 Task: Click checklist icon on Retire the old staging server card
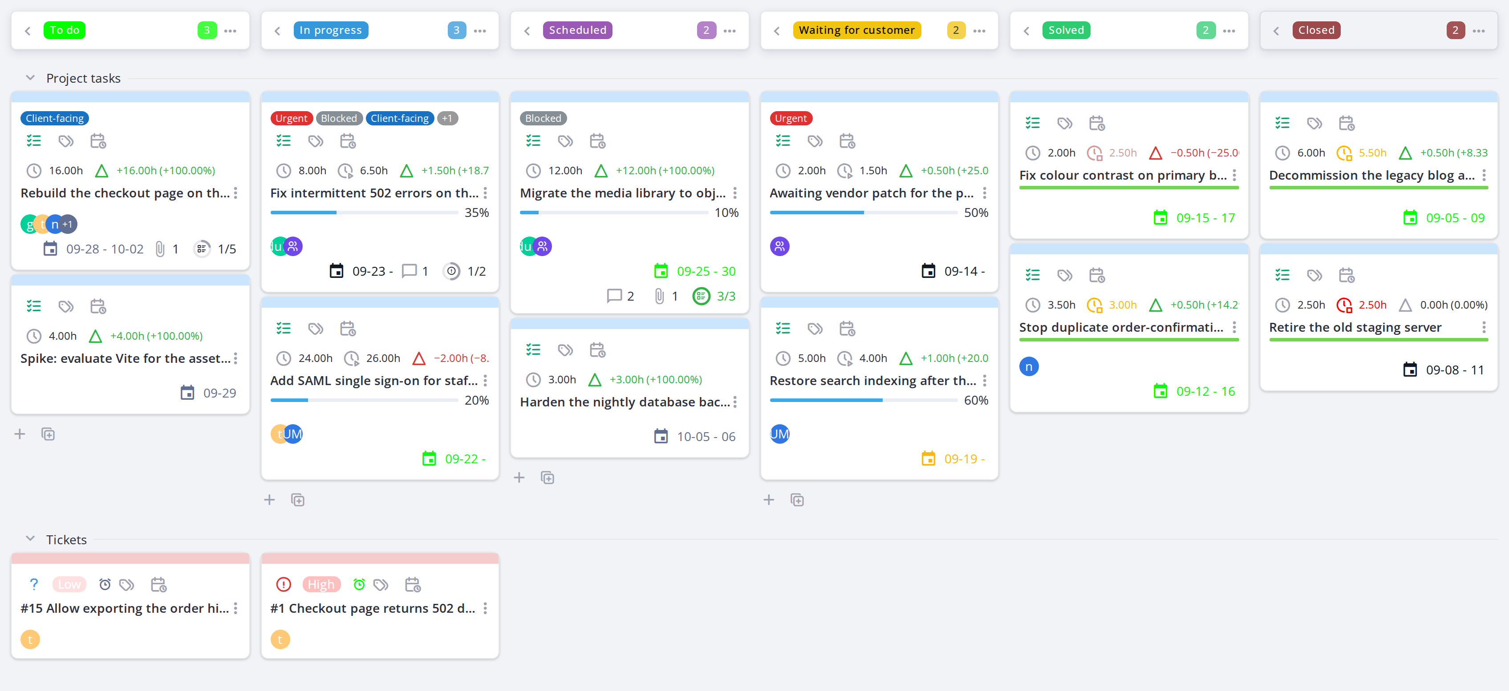pyautogui.click(x=1282, y=275)
